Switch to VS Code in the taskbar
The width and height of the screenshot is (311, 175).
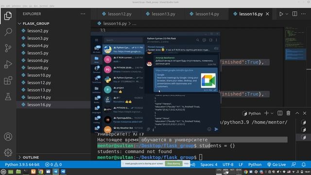point(63,172)
